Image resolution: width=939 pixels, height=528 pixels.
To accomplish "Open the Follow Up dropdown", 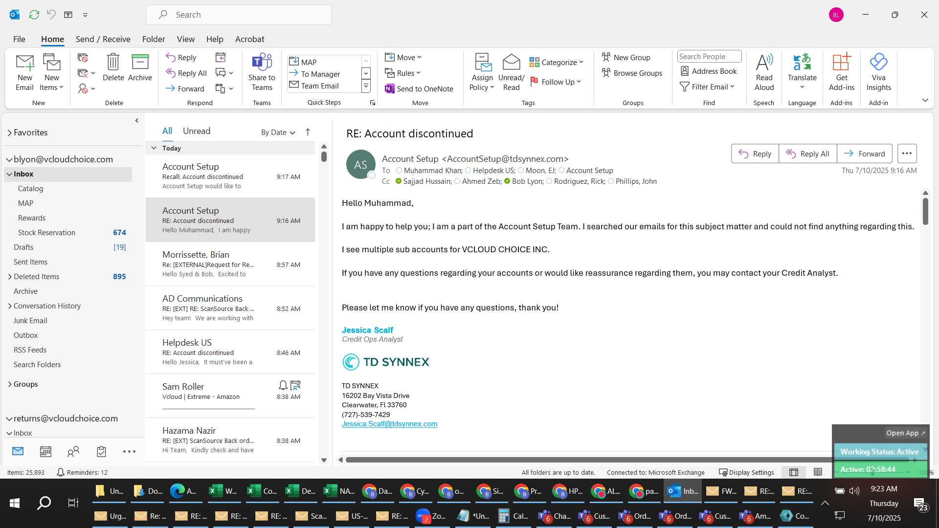I will coord(556,82).
